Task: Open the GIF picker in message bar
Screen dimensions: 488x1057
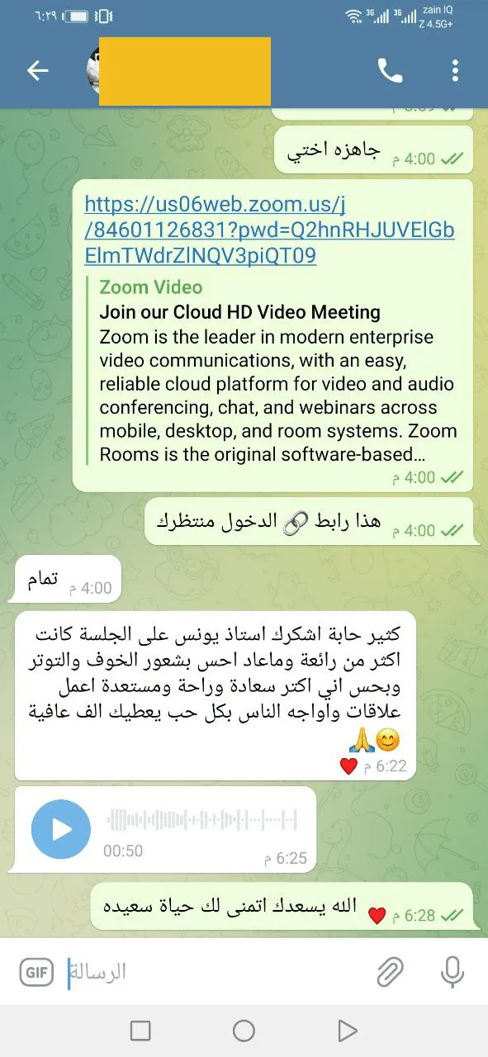Action: tap(36, 972)
